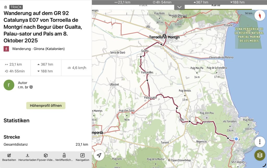
Task: Switch to the Track tab
Action: pos(143,5)
